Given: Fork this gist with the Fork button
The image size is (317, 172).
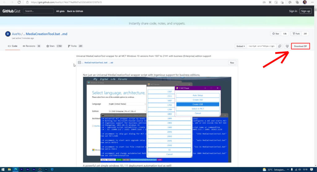Looking at the screenshot, I should point(296,34).
